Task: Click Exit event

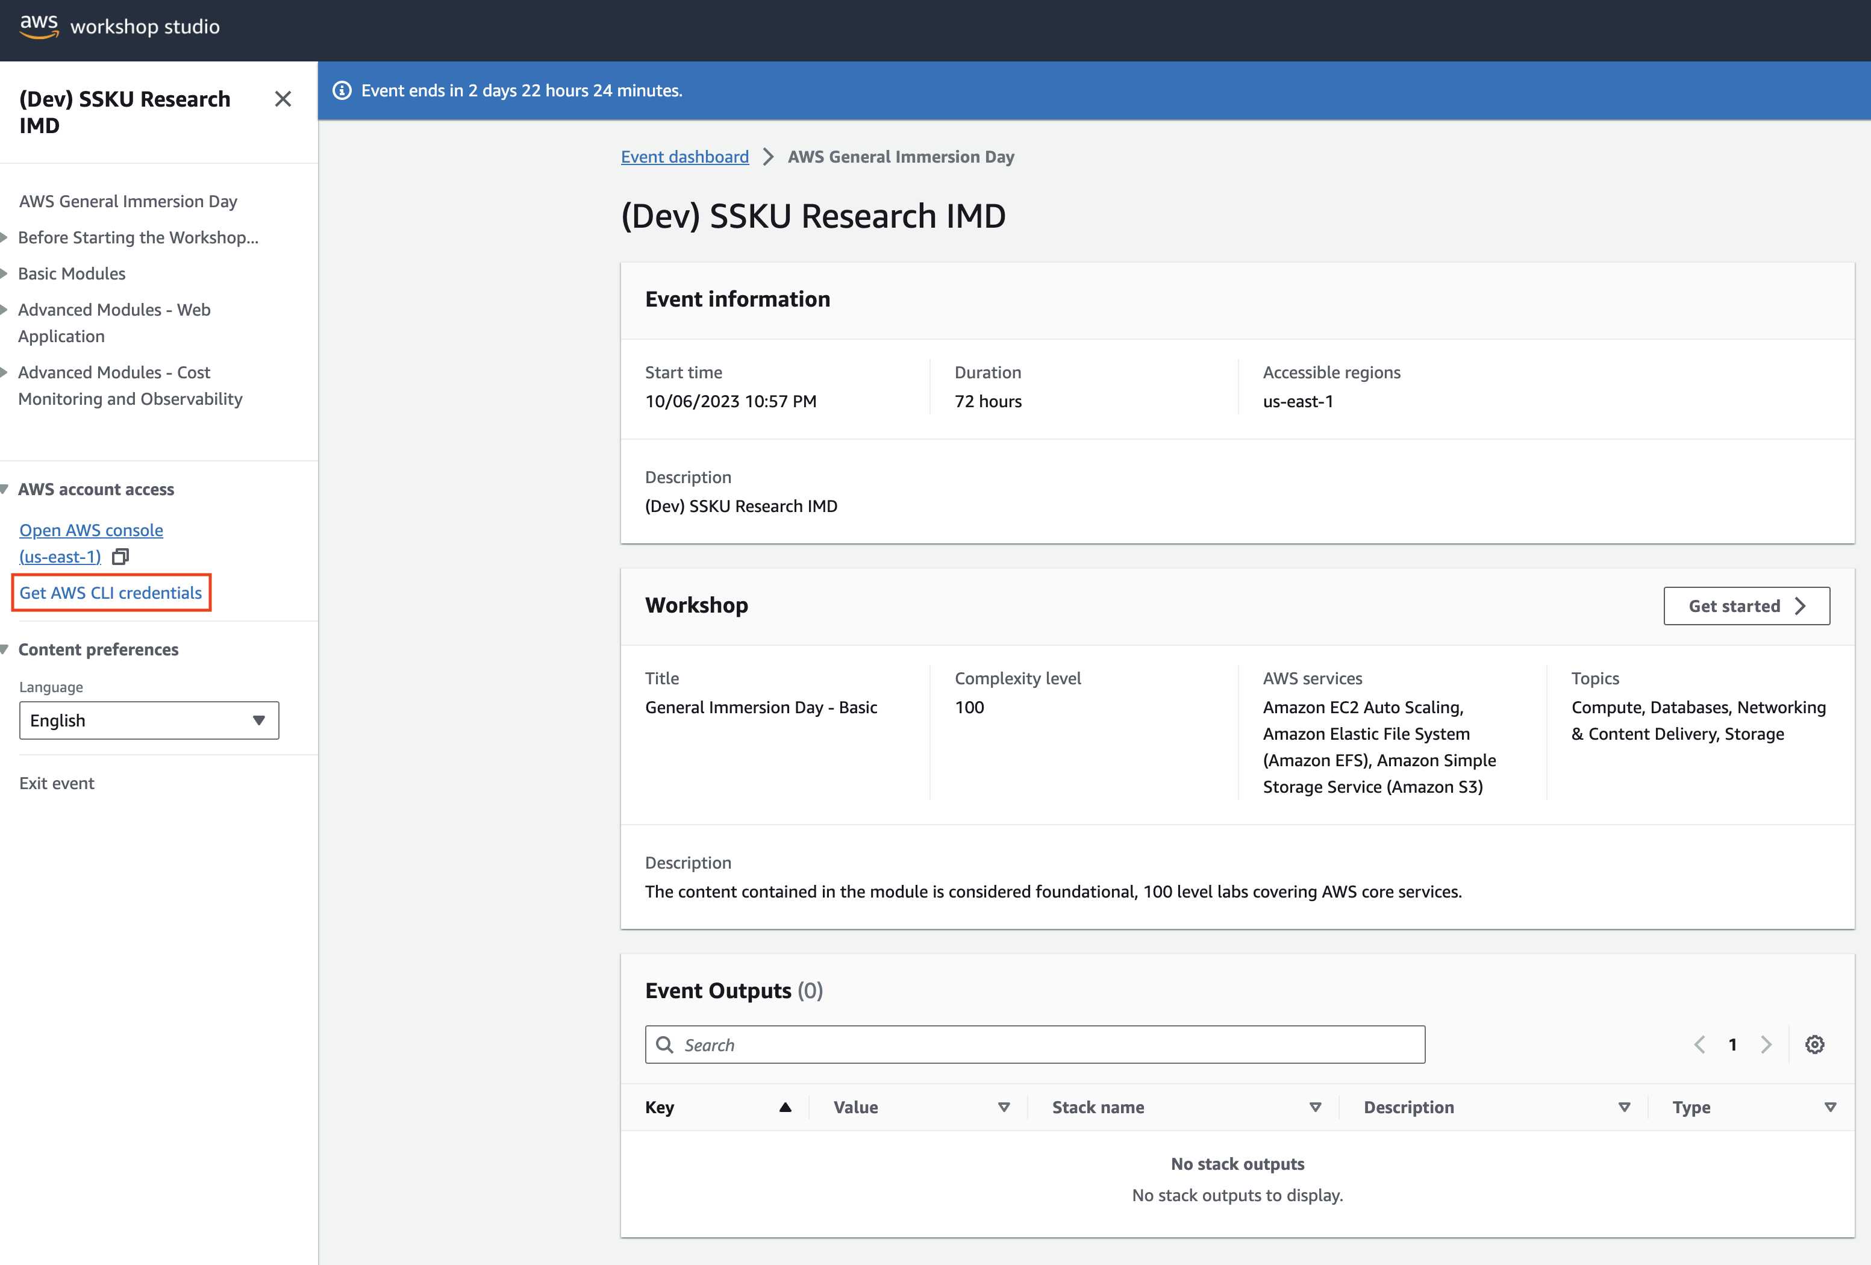Action: [57, 784]
